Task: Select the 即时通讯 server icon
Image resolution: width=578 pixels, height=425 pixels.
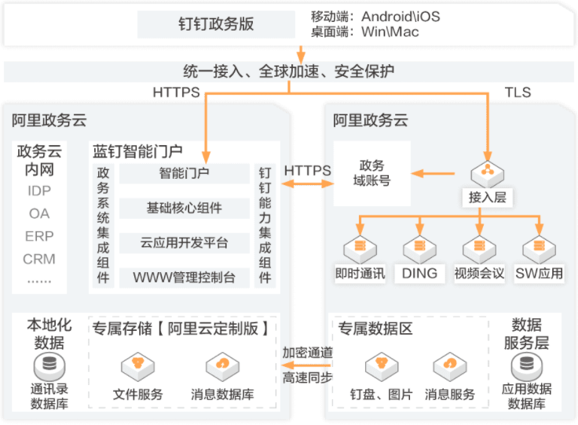Action: pyautogui.click(x=360, y=249)
